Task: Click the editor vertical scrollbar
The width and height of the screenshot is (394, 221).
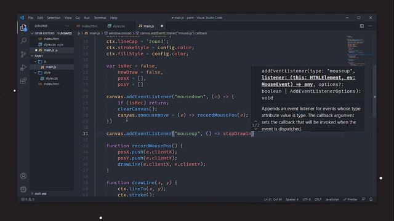Action: click(375, 91)
